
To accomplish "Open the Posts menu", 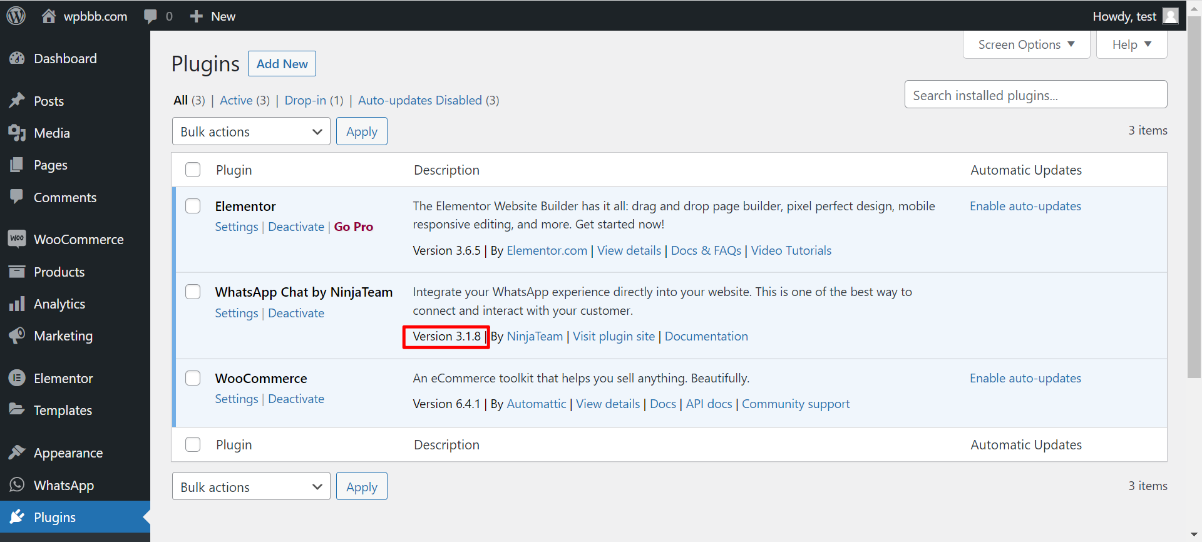I will (x=75, y=101).
